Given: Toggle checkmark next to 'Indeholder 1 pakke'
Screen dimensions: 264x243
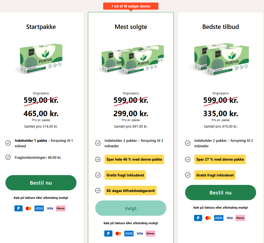Looking at the screenshot, I should pos(8,143).
